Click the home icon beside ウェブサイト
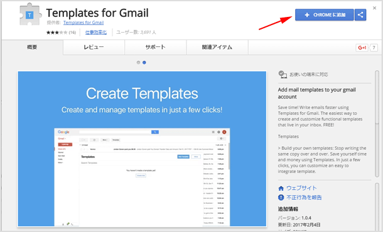The height and width of the screenshot is (232, 383). (x=281, y=188)
